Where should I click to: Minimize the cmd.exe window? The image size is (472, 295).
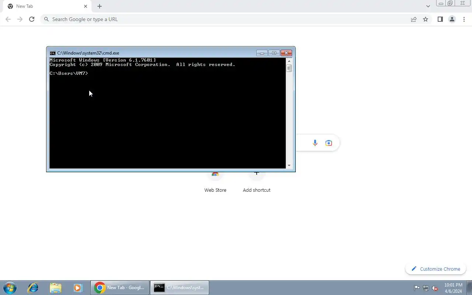tap(262, 53)
